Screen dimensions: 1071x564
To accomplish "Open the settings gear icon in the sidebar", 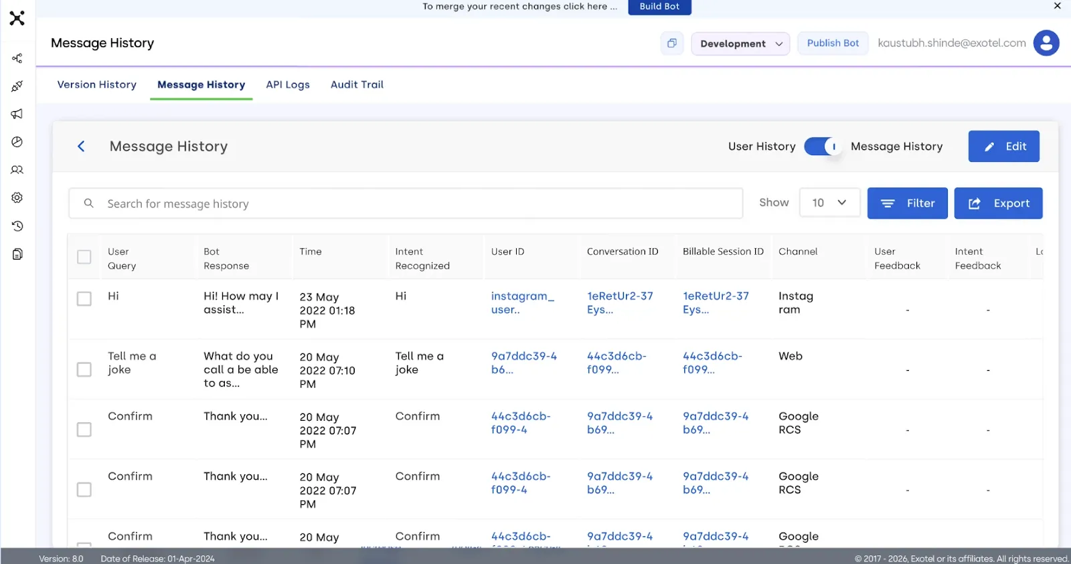I will coord(17,197).
